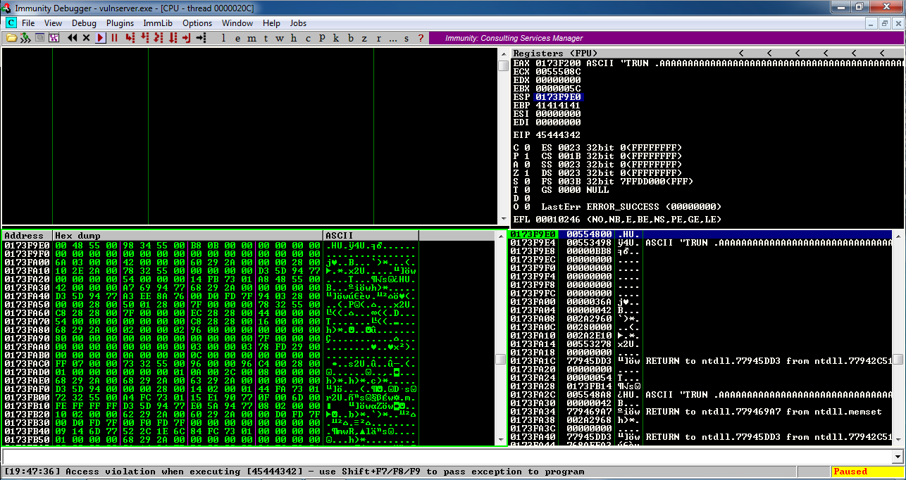Open log window with 'l' button

[223, 38]
